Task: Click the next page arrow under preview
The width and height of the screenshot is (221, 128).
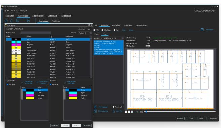Action: click(129, 112)
